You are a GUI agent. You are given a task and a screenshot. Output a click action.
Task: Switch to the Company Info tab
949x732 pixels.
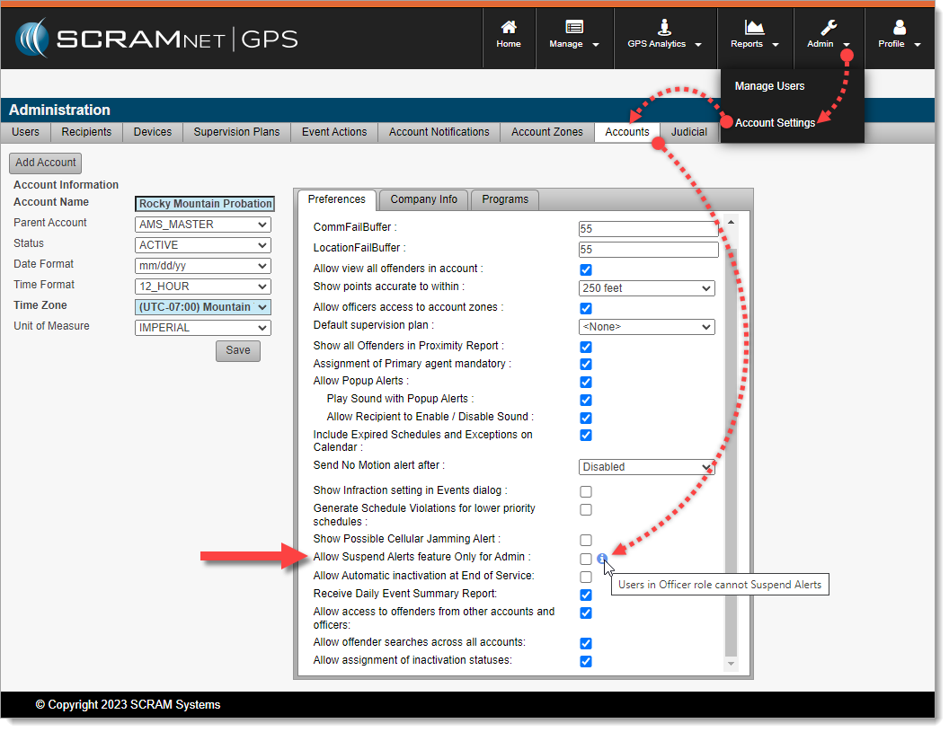423,199
